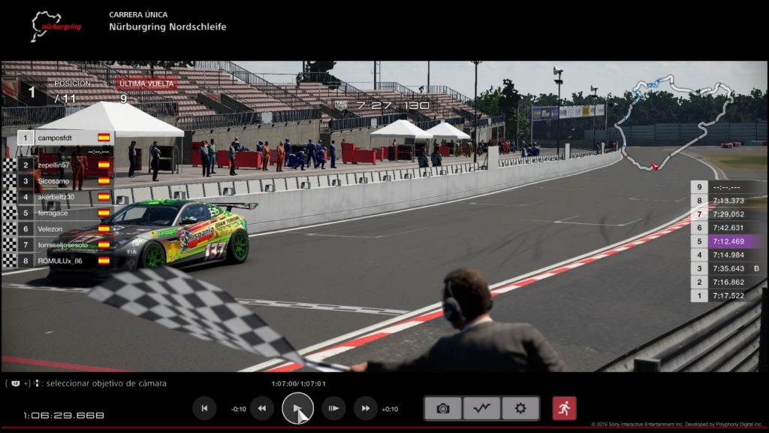Click the POSICIÓN label
Image resolution: width=769 pixels, height=433 pixels.
point(72,83)
